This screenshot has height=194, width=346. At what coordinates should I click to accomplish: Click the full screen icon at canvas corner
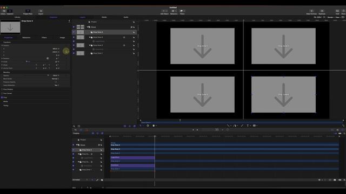pos(343,126)
